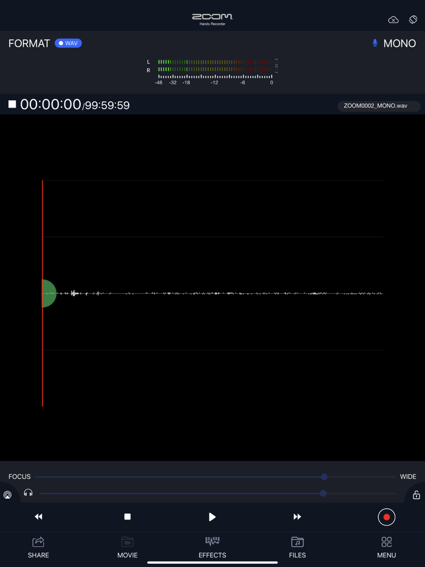
Task: Hit the fast-forward button
Action: pyautogui.click(x=297, y=517)
